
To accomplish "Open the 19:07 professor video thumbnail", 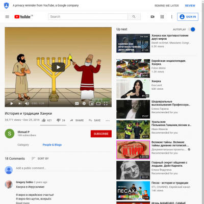I will pyautogui.click(x=133, y=109).
